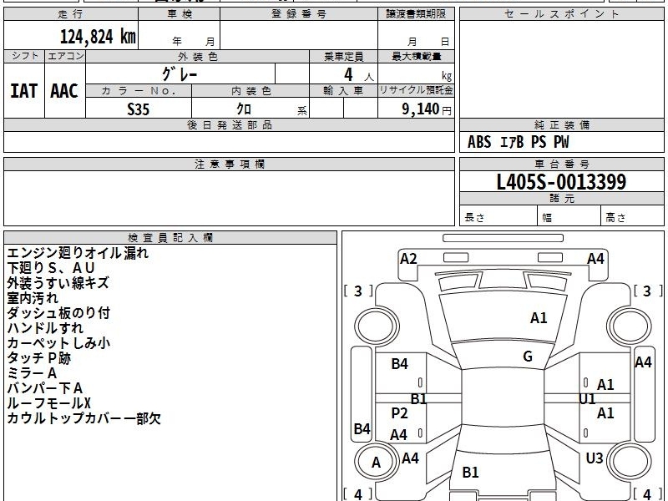Click the G mark on the windshield
The width and height of the screenshot is (668, 501).
[528, 357]
